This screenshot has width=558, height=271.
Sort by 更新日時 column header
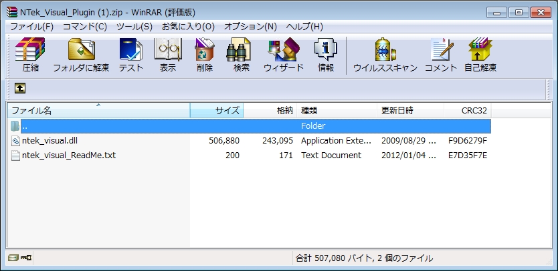(x=410, y=110)
